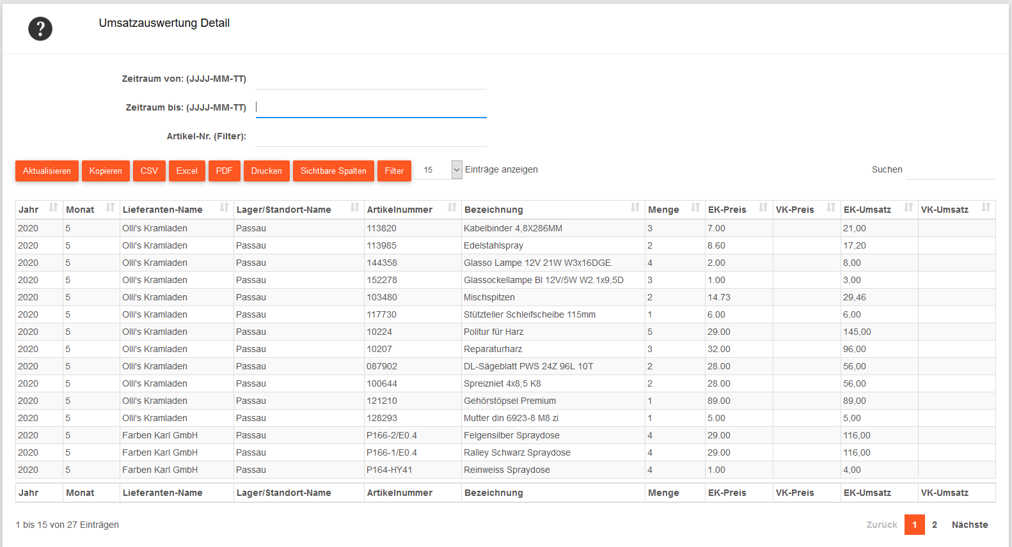Screen dimensions: 1012x547
Task: Click the Drucken print button
Action: coord(266,171)
